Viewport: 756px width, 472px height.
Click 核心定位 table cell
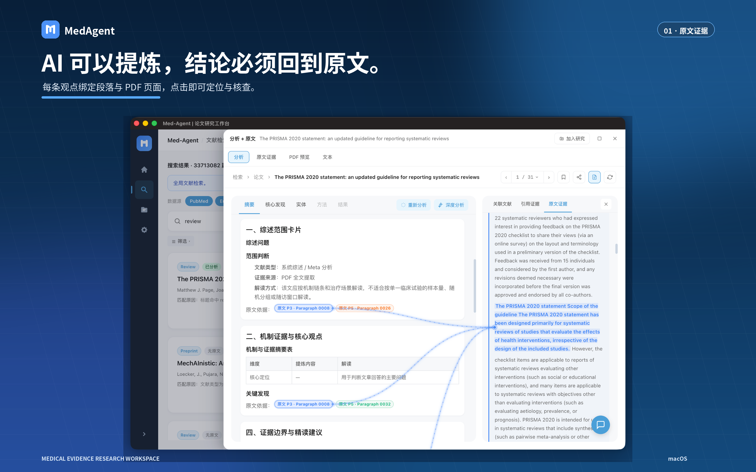tap(269, 377)
